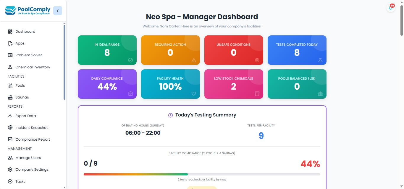The image size is (404, 189).
Task: Click scales icon on Pools Balanced card
Action: (320, 94)
